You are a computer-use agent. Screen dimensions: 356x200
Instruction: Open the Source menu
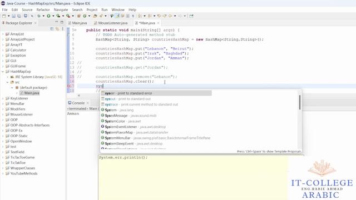27,10
